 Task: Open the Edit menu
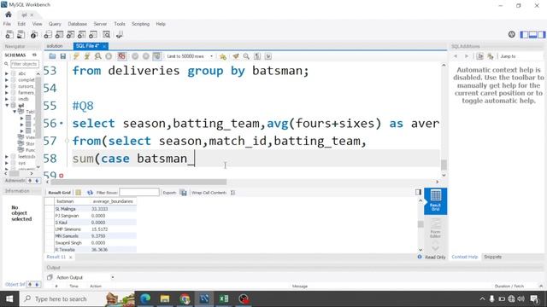pos(21,24)
